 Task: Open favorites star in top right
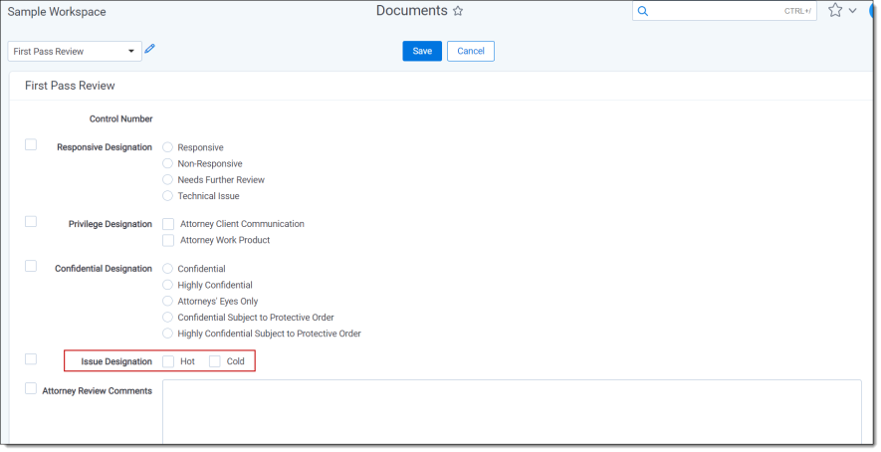pos(835,10)
